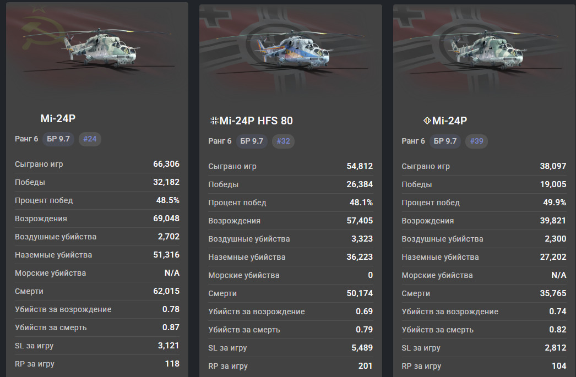Click Ранг 6 label on the first card
The width and height of the screenshot is (576, 377).
click(x=26, y=139)
